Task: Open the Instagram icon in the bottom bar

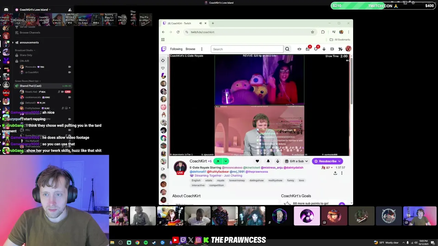Action: point(198,240)
